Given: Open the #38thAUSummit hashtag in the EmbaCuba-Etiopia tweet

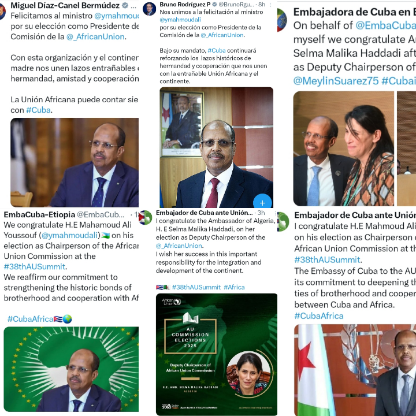Looking at the screenshot, I should coord(35,266).
